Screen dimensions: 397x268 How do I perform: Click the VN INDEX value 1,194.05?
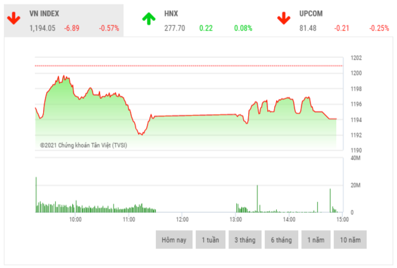tap(42, 28)
